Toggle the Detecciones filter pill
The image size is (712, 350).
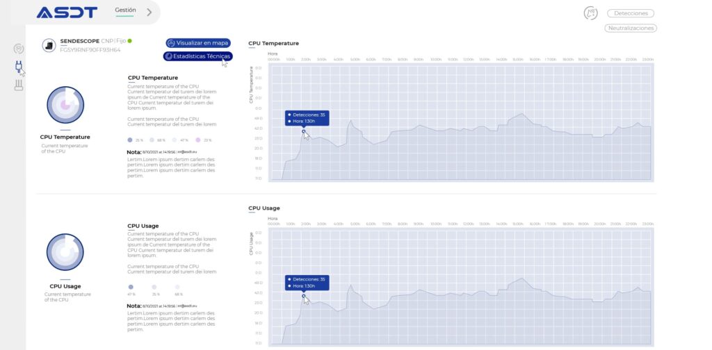click(x=631, y=13)
